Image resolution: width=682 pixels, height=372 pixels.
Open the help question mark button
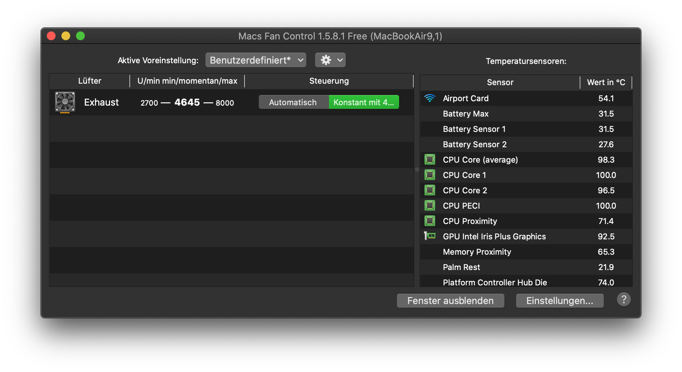(x=624, y=300)
